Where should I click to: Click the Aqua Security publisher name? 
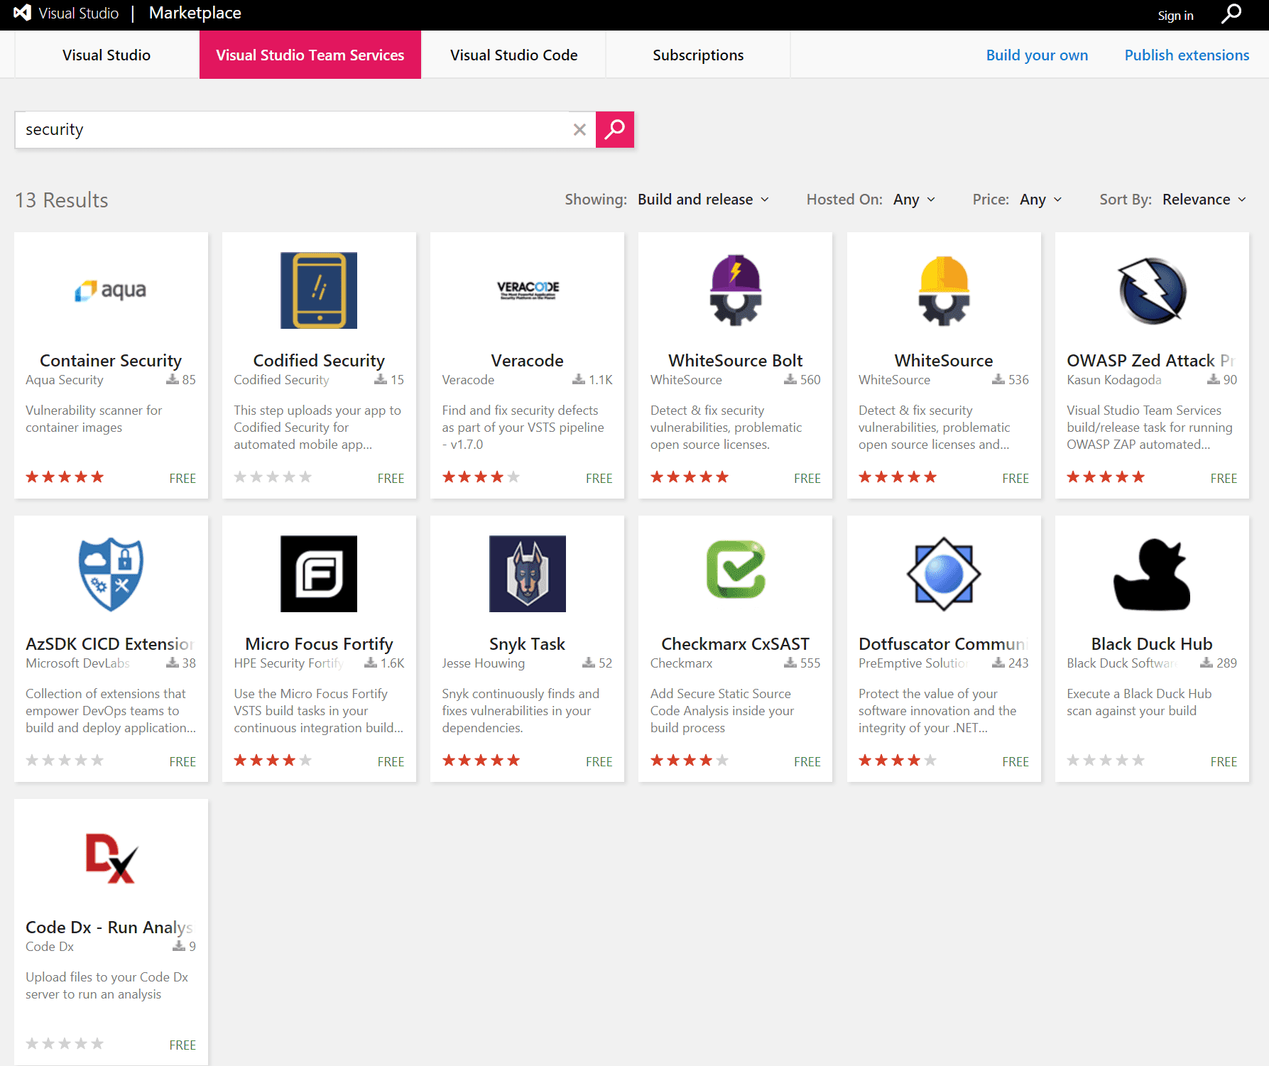coord(65,379)
